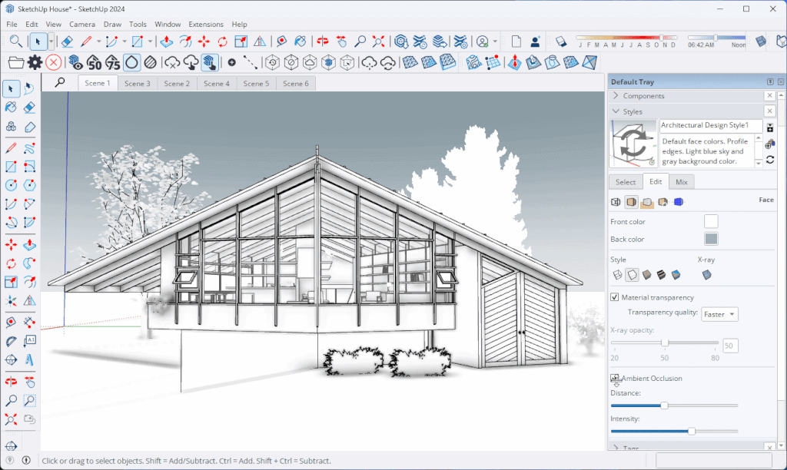Expand the Components panel
This screenshot has height=470, width=787.
pos(616,95)
